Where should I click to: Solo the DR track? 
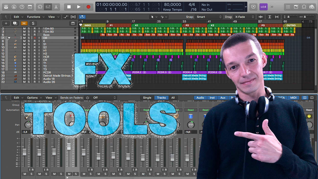pos(29,38)
